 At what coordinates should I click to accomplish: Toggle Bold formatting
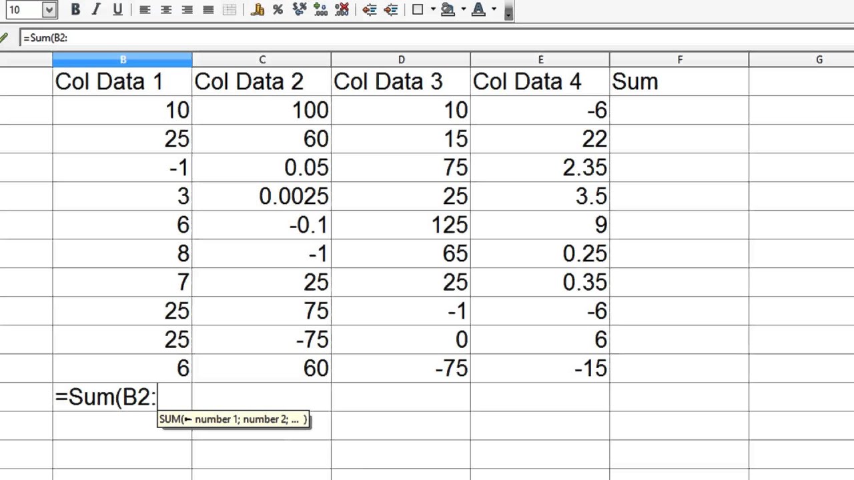pyautogui.click(x=75, y=9)
